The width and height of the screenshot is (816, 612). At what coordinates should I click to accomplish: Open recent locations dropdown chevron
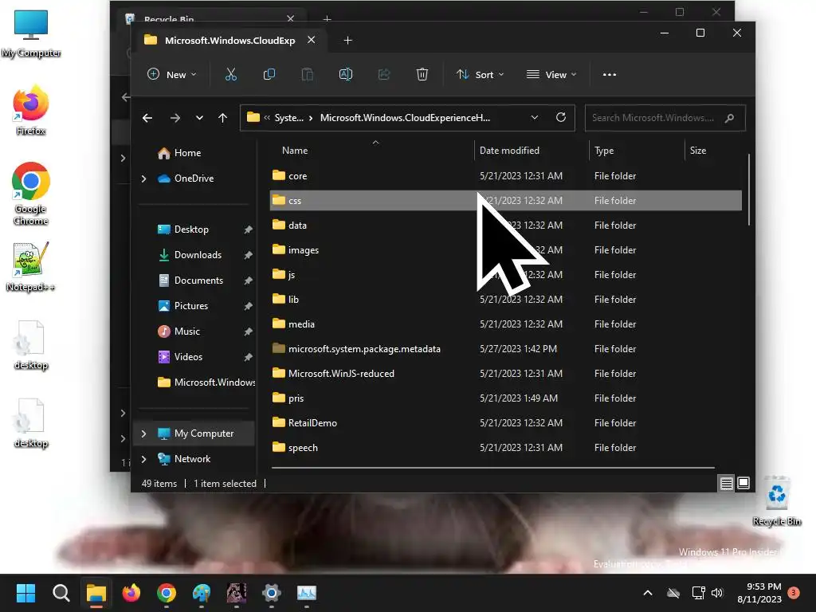coord(199,118)
